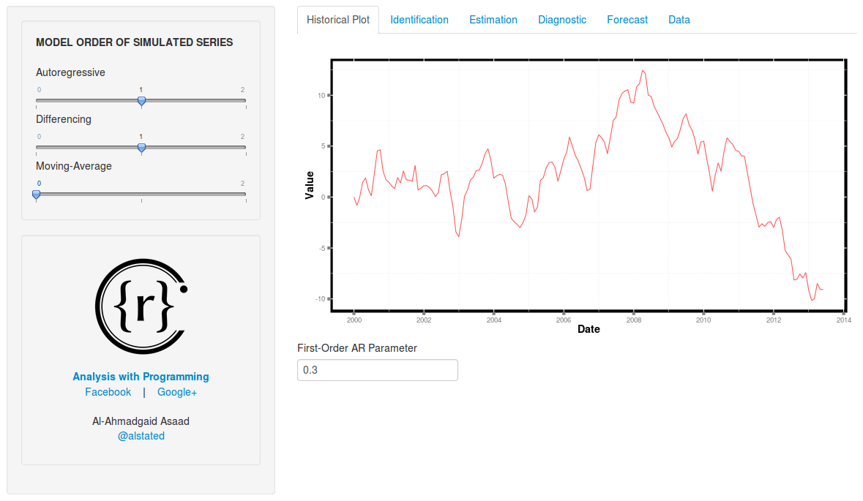Follow the @alstated Twitter link
The image size is (863, 501).
click(141, 436)
